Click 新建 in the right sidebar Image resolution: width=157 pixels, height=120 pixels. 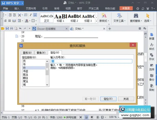pos(152,36)
